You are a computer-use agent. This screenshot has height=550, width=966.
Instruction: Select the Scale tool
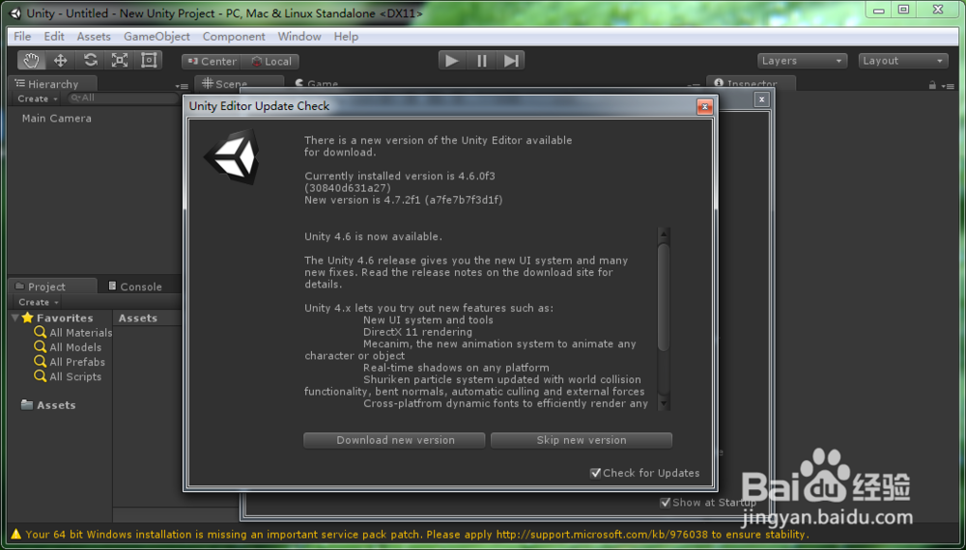click(x=120, y=60)
